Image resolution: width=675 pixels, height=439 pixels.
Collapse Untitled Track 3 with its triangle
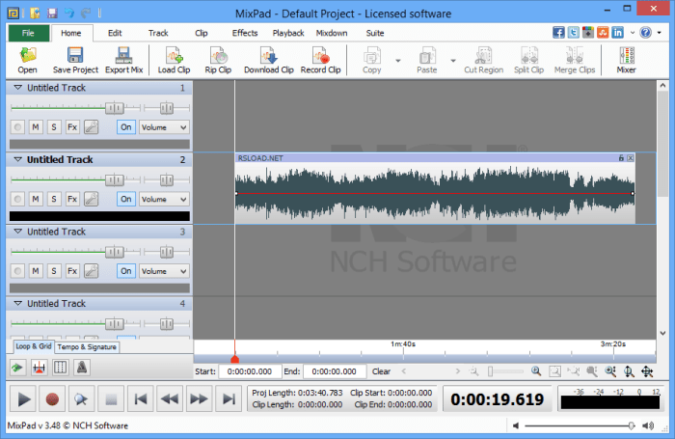coord(17,232)
